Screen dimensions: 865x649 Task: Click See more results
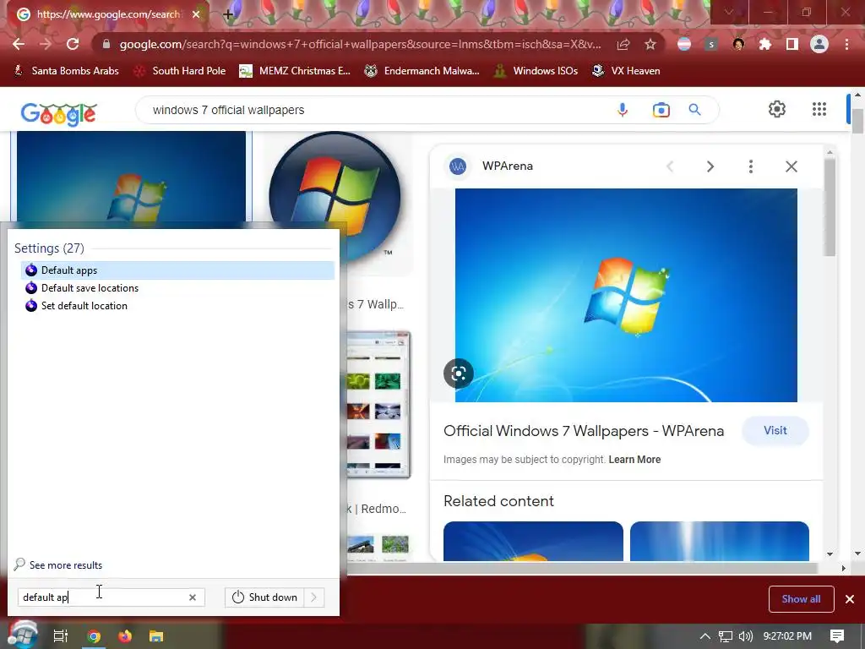[x=58, y=564]
